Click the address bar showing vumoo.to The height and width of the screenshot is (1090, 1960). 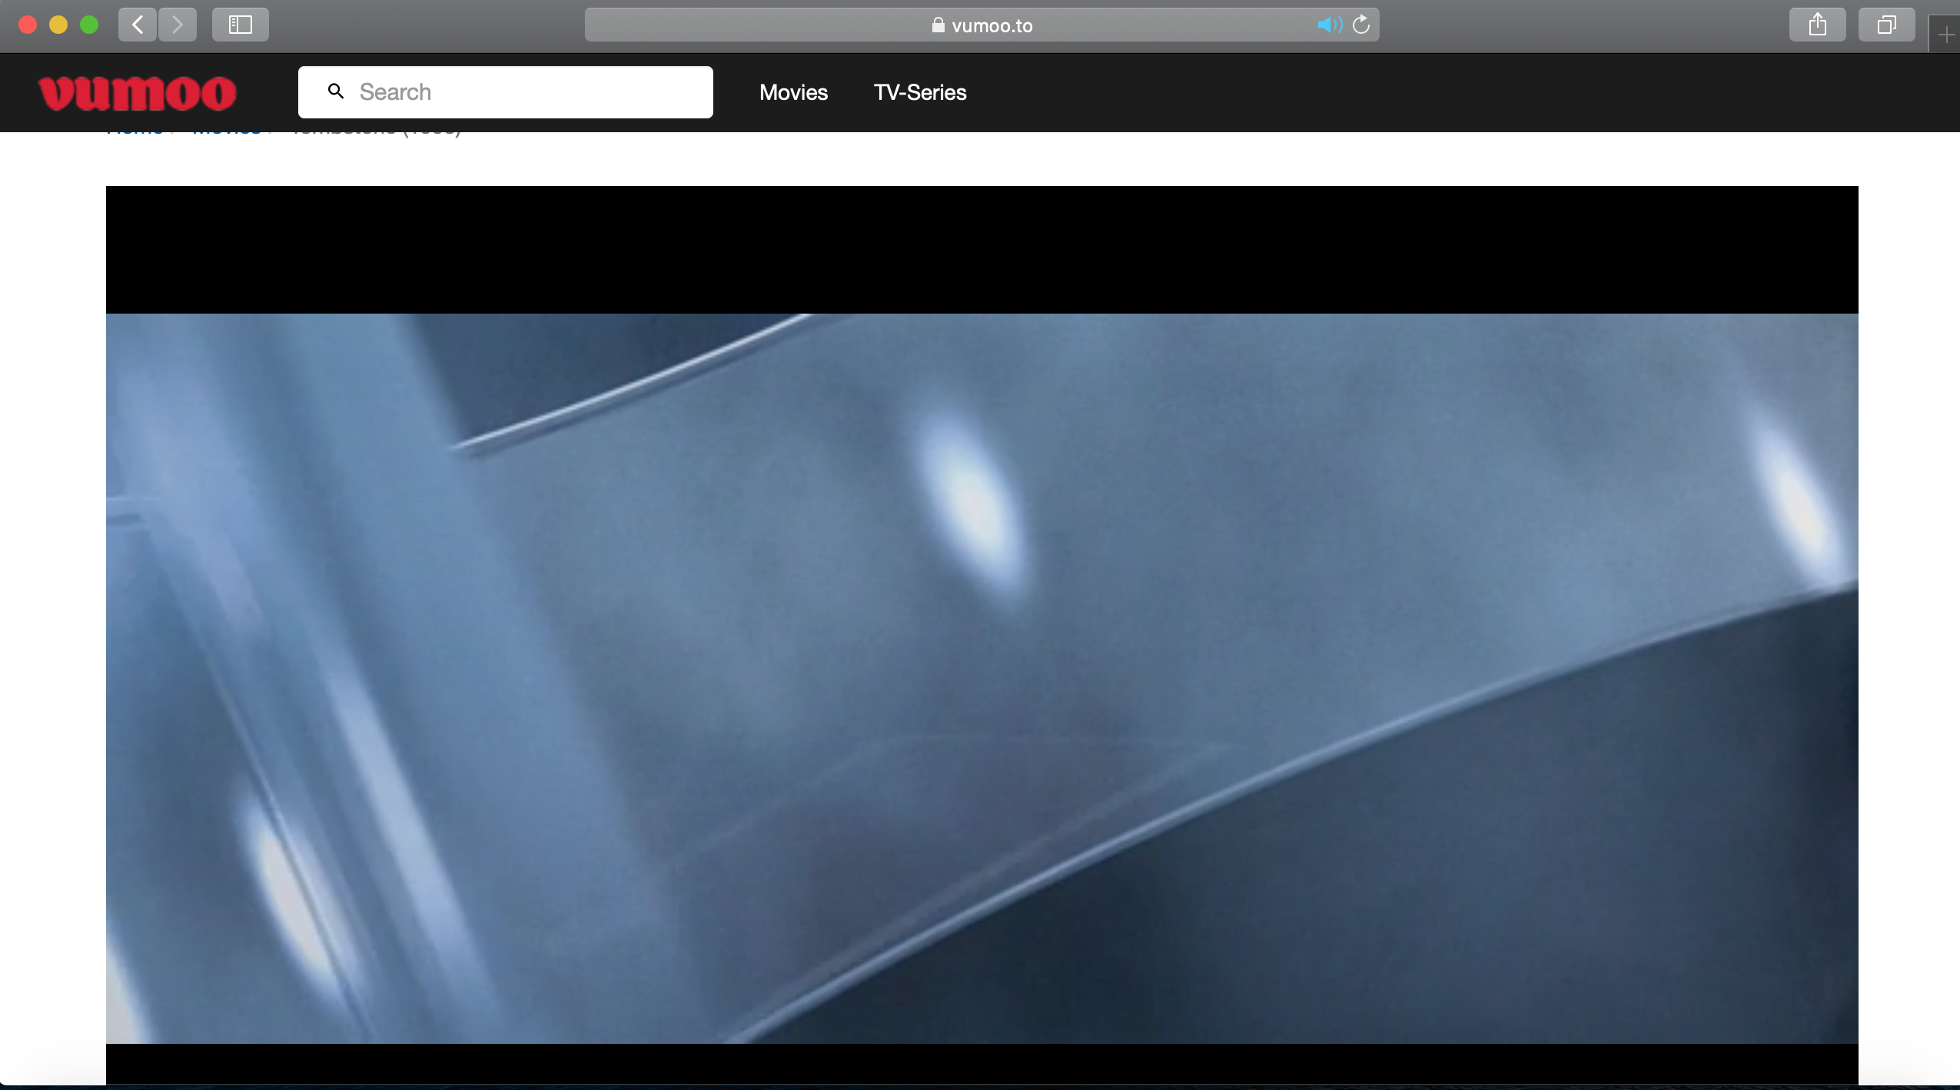[992, 25]
